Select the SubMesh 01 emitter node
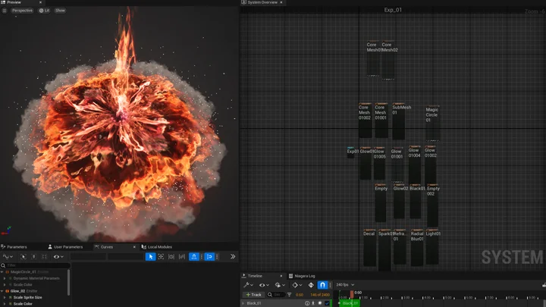The height and width of the screenshot is (307, 546). [399, 121]
